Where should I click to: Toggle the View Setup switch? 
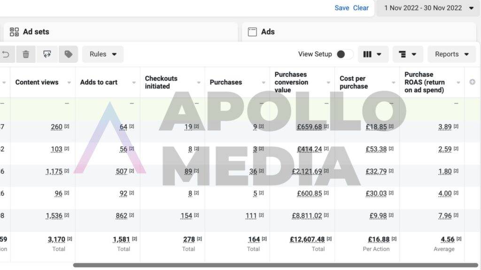[344, 54]
